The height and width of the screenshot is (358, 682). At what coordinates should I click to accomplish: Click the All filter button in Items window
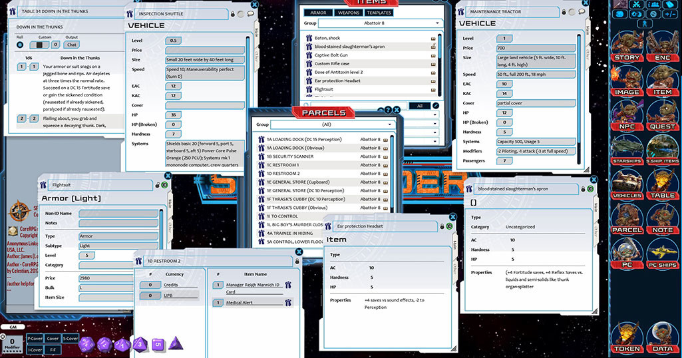(420, 106)
